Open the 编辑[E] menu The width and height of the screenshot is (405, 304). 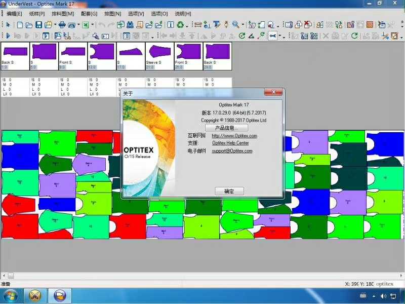pos(14,14)
